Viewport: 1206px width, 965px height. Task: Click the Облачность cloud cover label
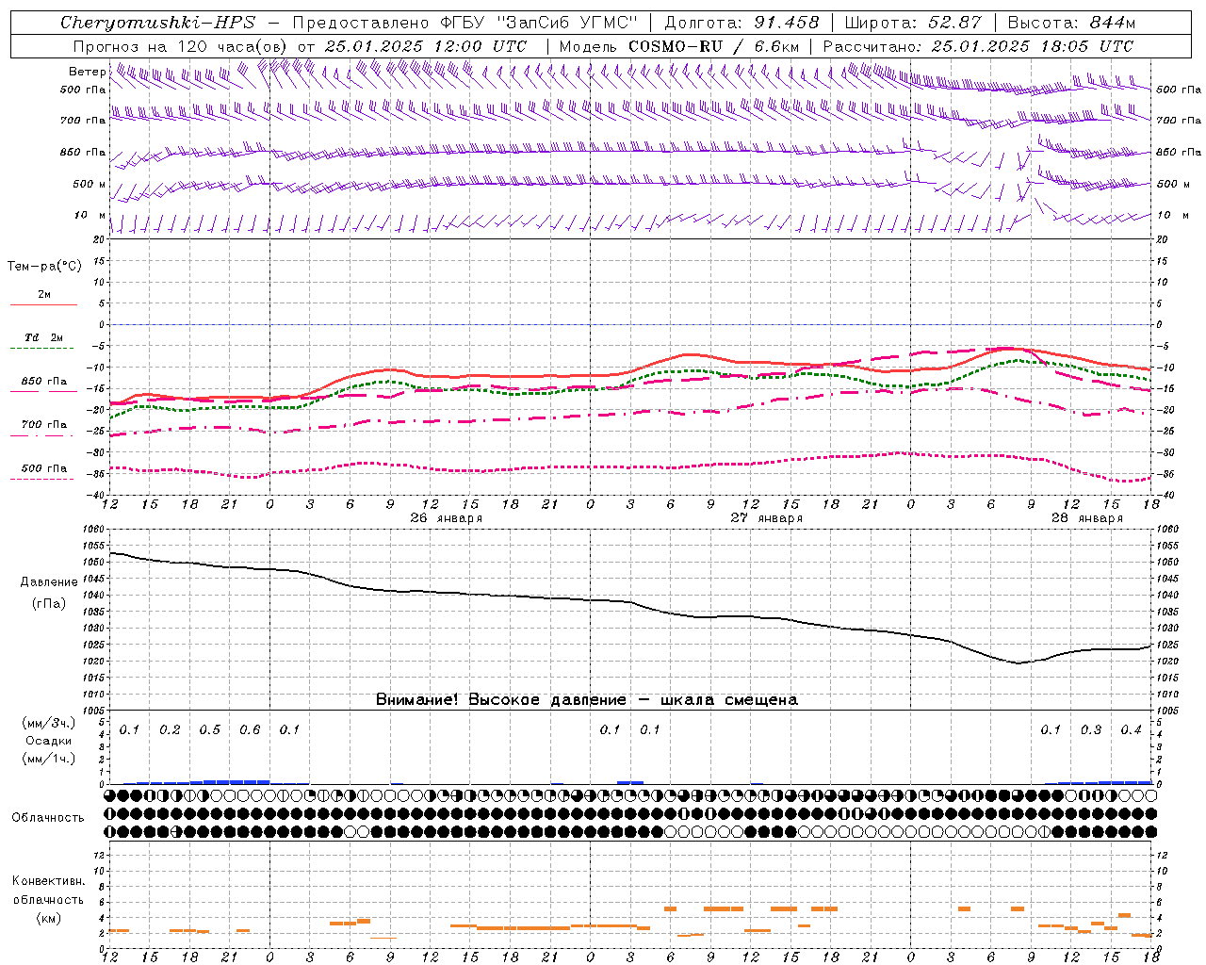[48, 818]
